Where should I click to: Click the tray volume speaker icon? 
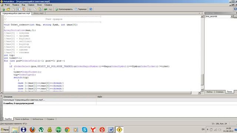pos(220,130)
